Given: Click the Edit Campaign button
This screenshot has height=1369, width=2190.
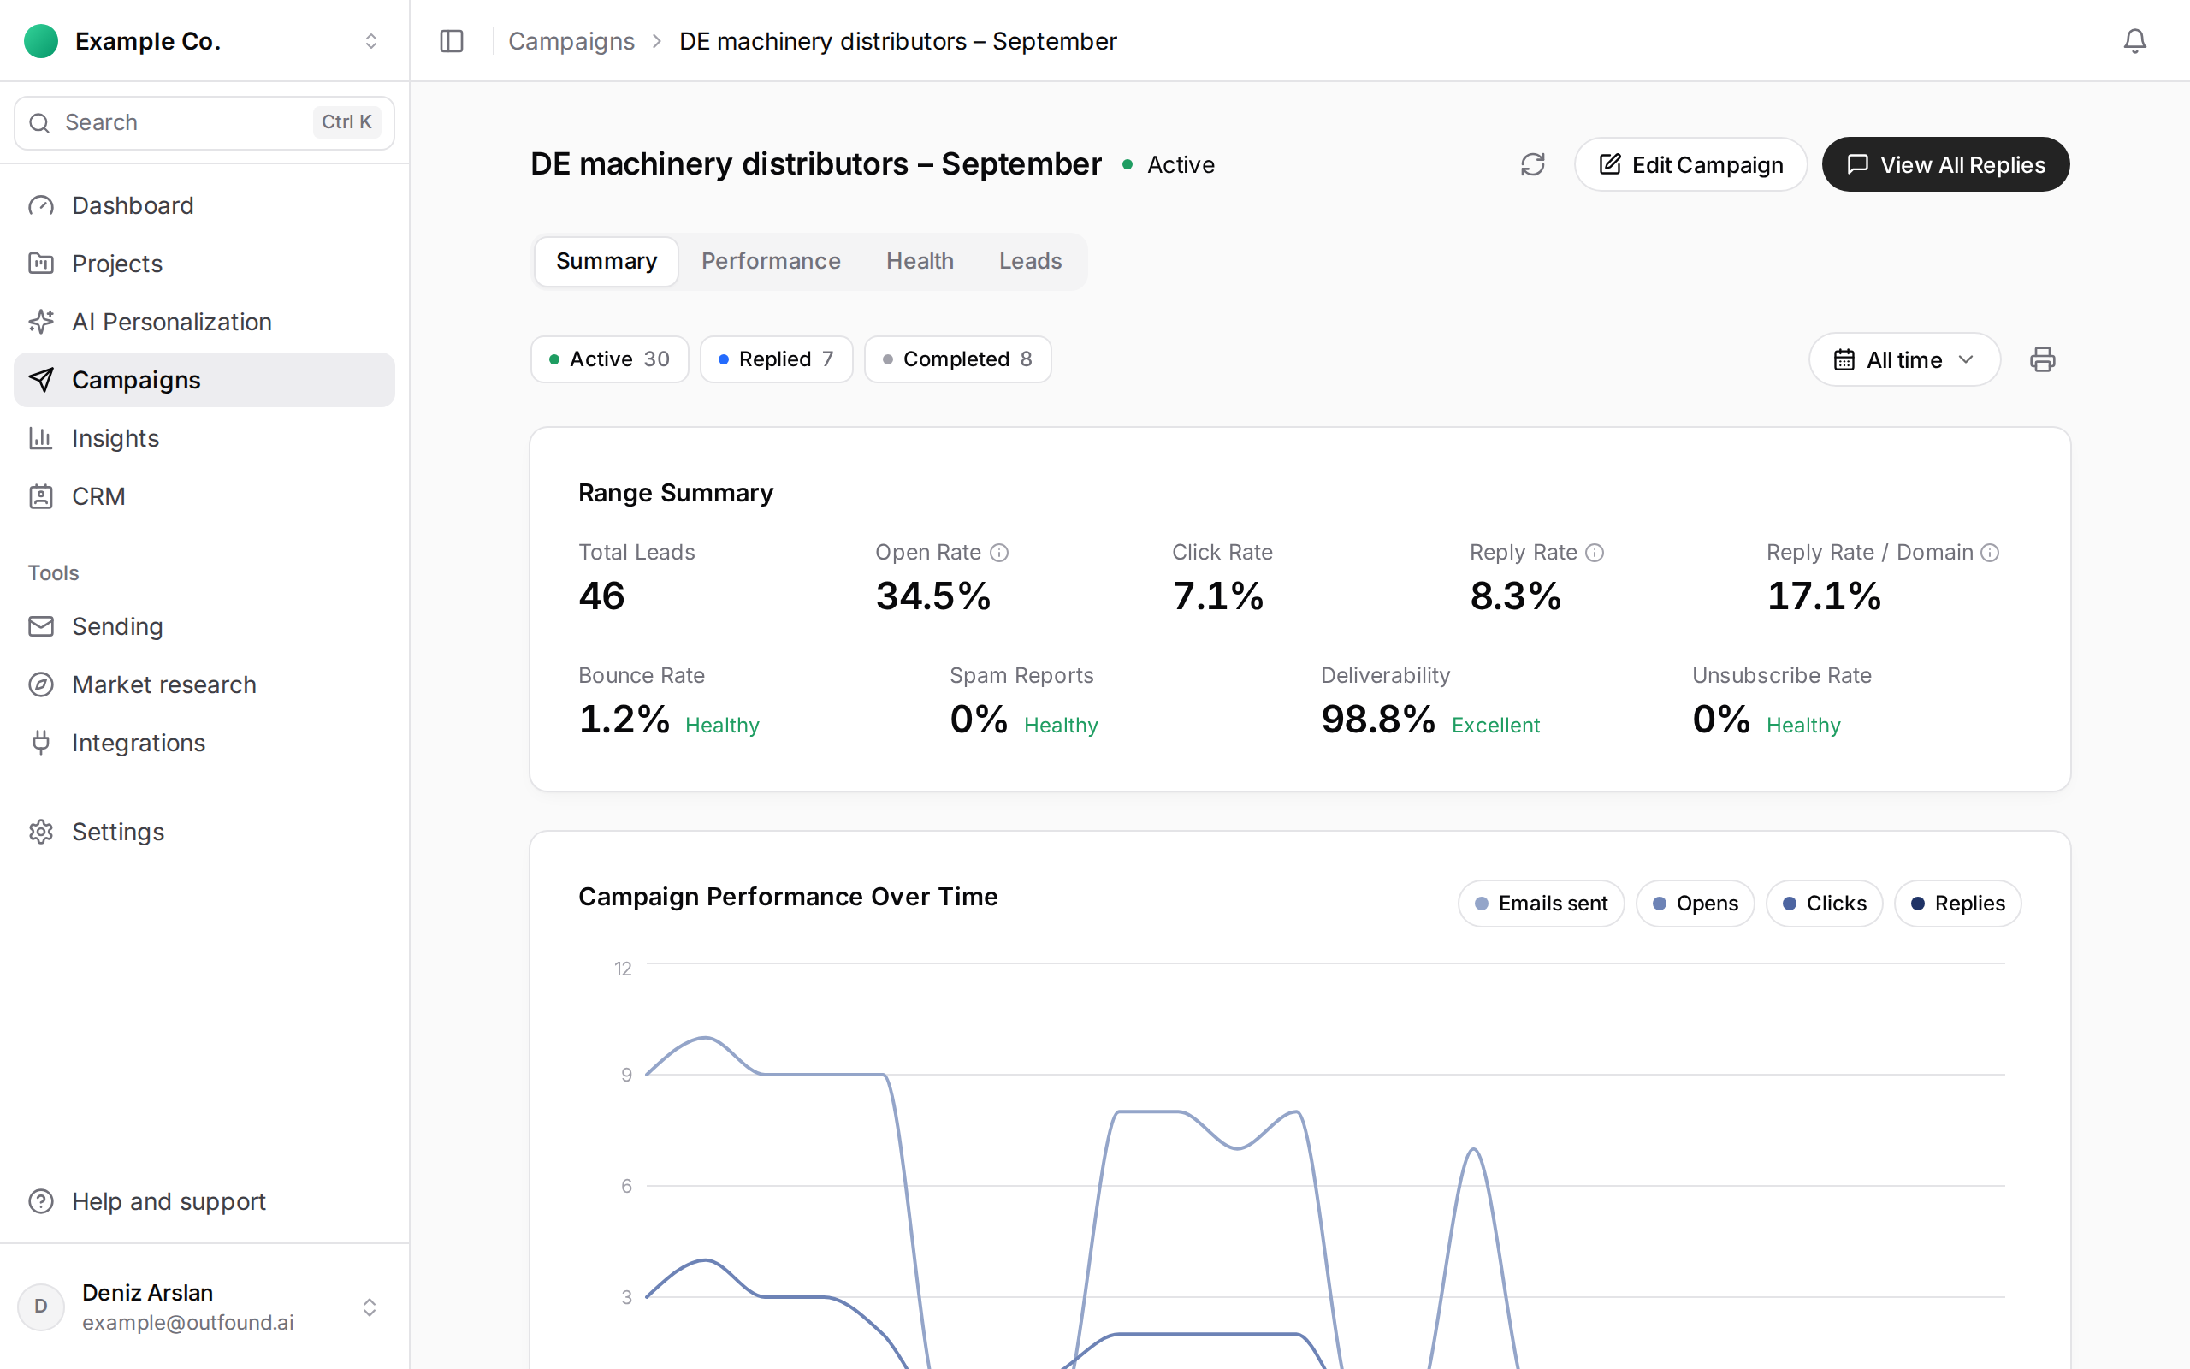Looking at the screenshot, I should coord(1690,164).
